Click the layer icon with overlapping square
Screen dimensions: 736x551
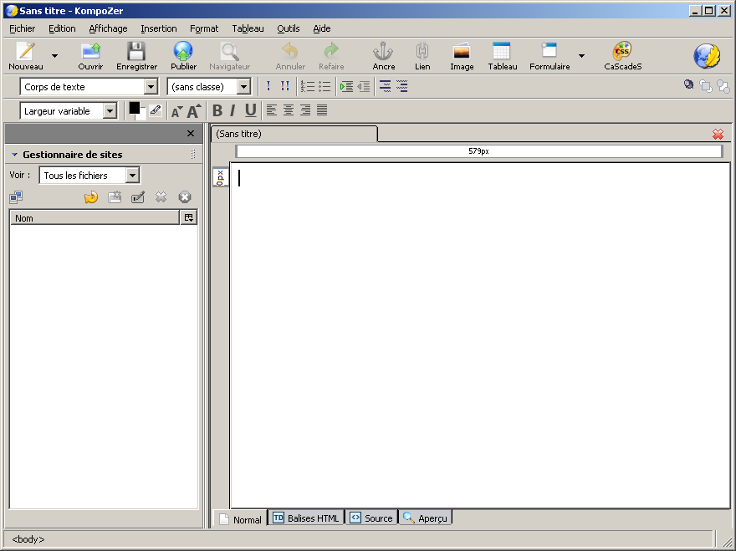click(x=706, y=86)
